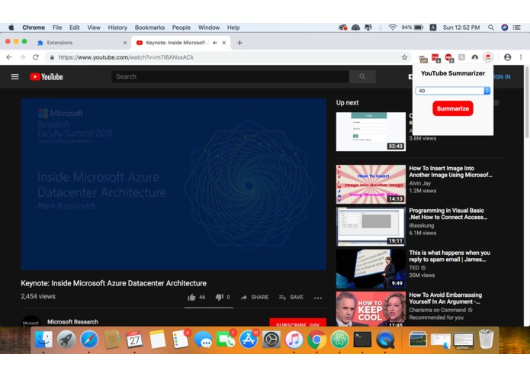Click the YouTube search magnifier button
The height and width of the screenshot is (377, 530).
tap(362, 77)
